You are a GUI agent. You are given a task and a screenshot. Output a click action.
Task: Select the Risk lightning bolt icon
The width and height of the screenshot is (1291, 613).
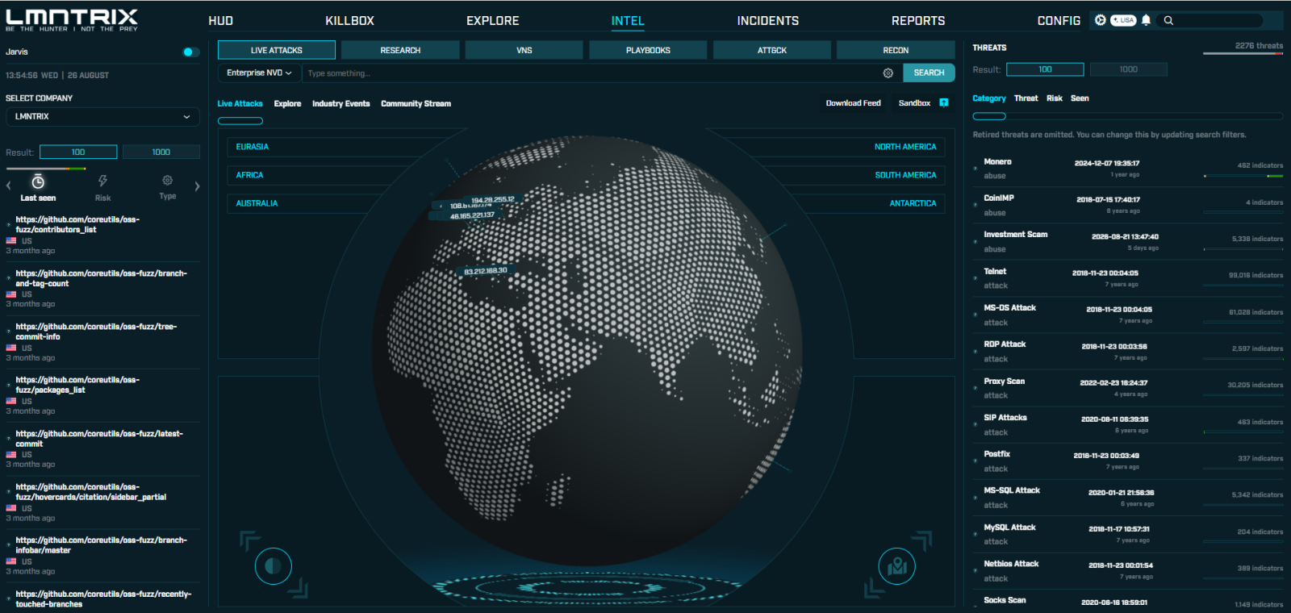point(102,181)
